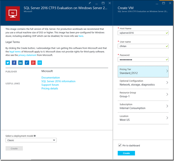Screen dimensions: 174x161
Task: Open the SQL Server 2016 information link
Action: point(58,81)
